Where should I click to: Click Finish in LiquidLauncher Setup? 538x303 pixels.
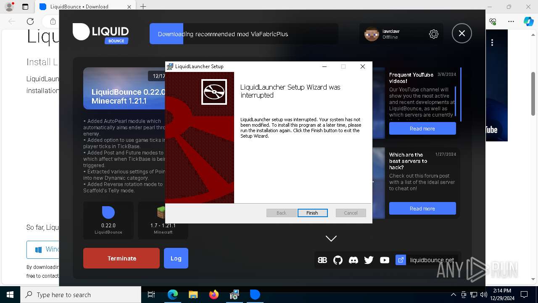312,213
